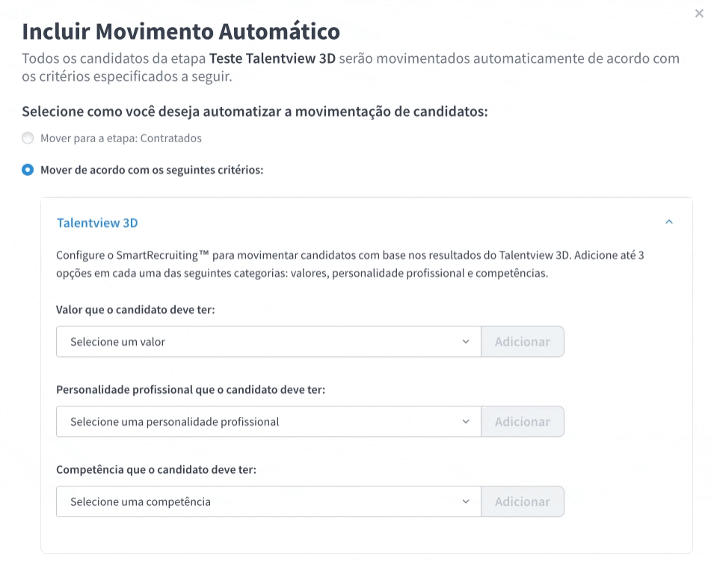
Task: Click the personality dropdown chevron icon
Action: tap(467, 421)
